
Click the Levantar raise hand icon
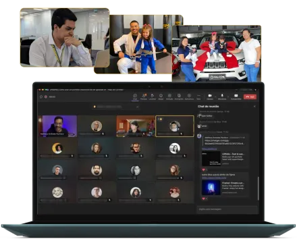(x=153, y=97)
